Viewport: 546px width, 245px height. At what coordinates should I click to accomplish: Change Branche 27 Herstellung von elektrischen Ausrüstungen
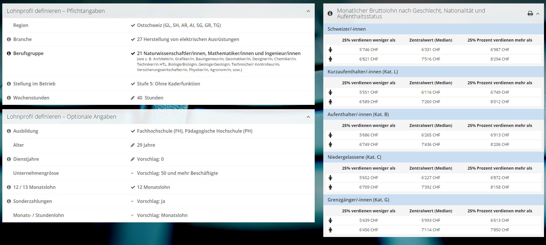[188, 39]
